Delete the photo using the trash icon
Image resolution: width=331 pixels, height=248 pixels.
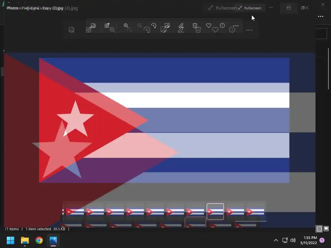[195, 26]
